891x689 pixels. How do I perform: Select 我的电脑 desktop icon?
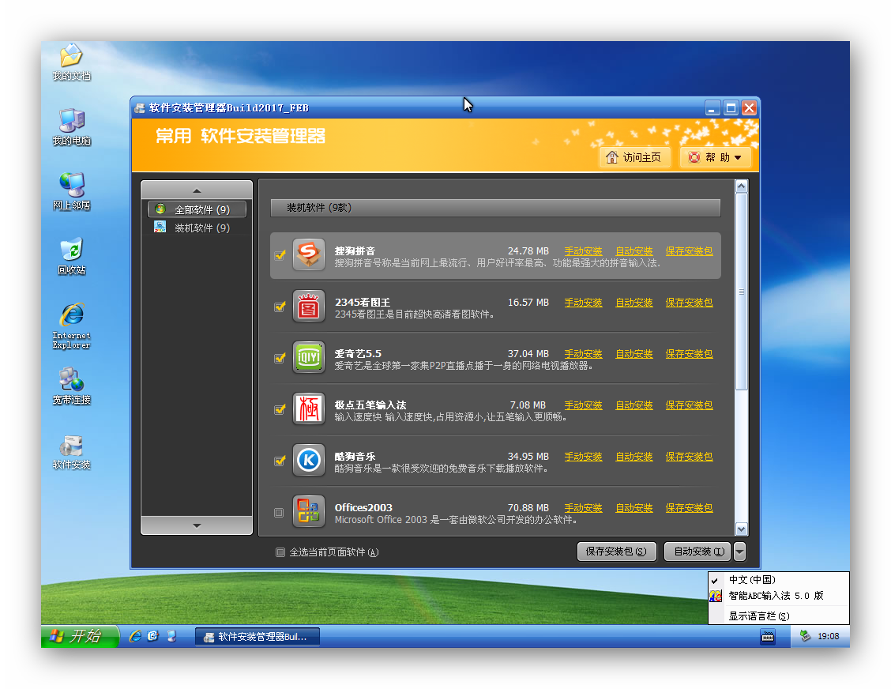pyautogui.click(x=72, y=126)
